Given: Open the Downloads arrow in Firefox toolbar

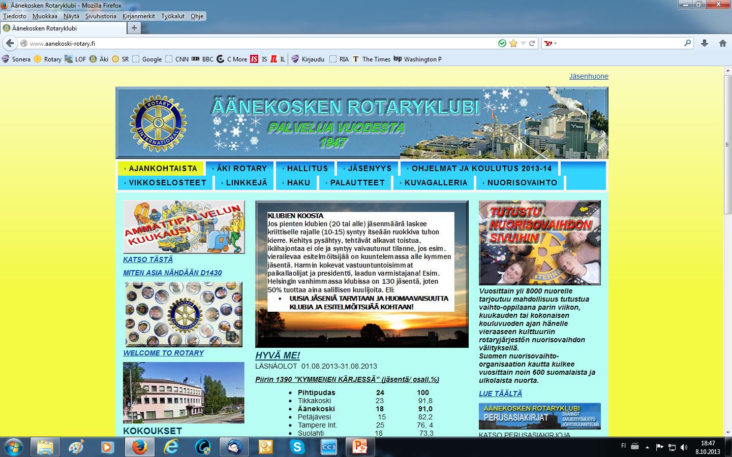Looking at the screenshot, I should 705,43.
